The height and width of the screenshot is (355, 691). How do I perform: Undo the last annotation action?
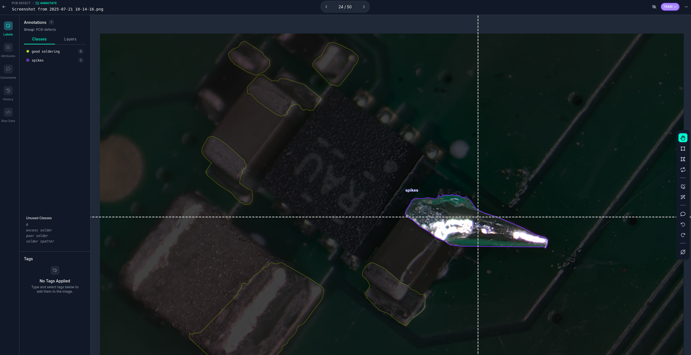coord(683,224)
